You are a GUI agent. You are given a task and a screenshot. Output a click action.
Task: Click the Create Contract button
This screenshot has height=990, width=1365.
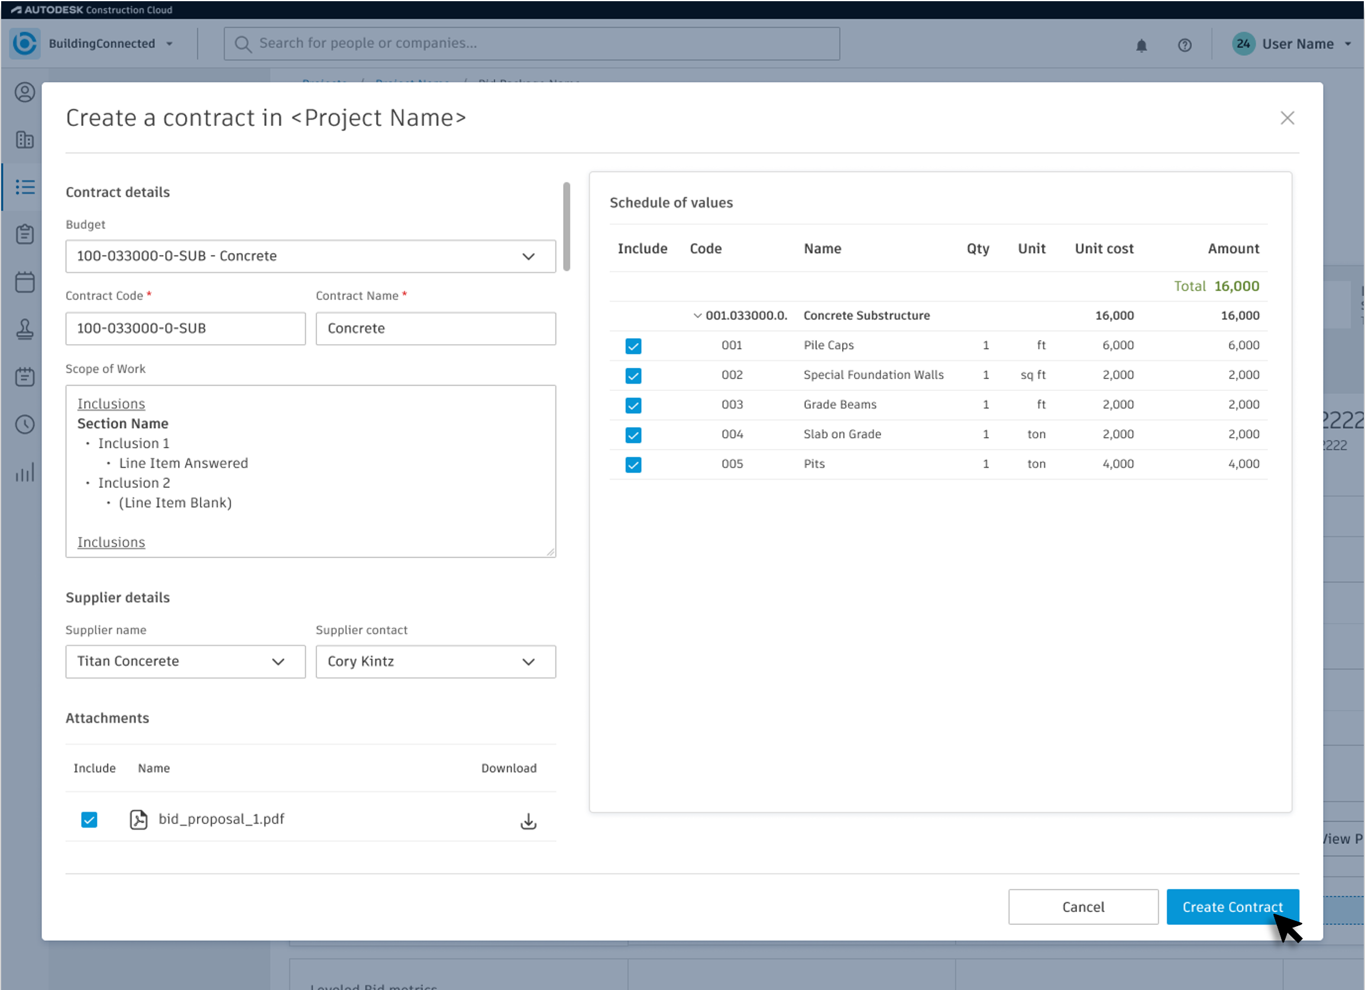[x=1232, y=907]
